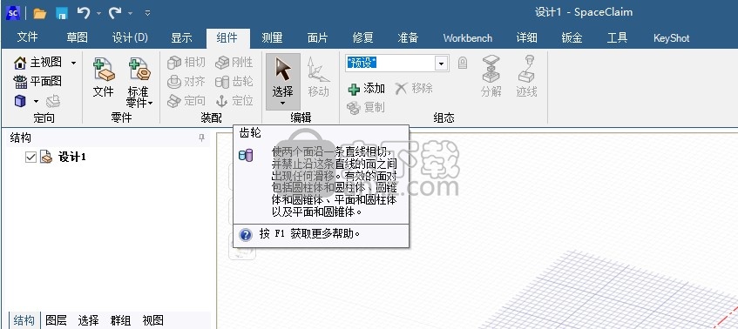The width and height of the screenshot is (738, 329).
Task: Click the blue help question mark icon
Action: point(246,234)
